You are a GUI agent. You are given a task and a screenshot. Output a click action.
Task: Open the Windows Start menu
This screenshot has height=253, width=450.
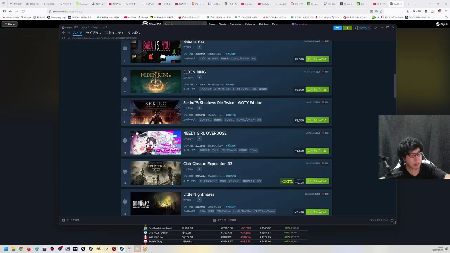pos(6,249)
